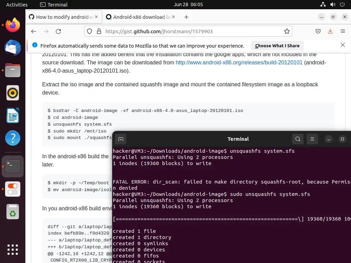This screenshot has height=263, width=351.
Task: Open the tracking protection shield icon
Action: [89, 31]
